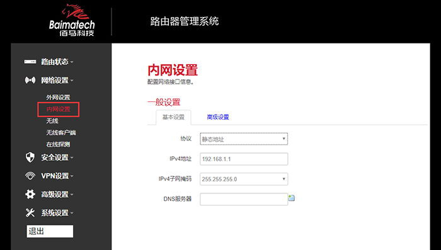The image size is (441, 250).
Task: Switch to the 高级设置 tab
Action: [x=218, y=117]
